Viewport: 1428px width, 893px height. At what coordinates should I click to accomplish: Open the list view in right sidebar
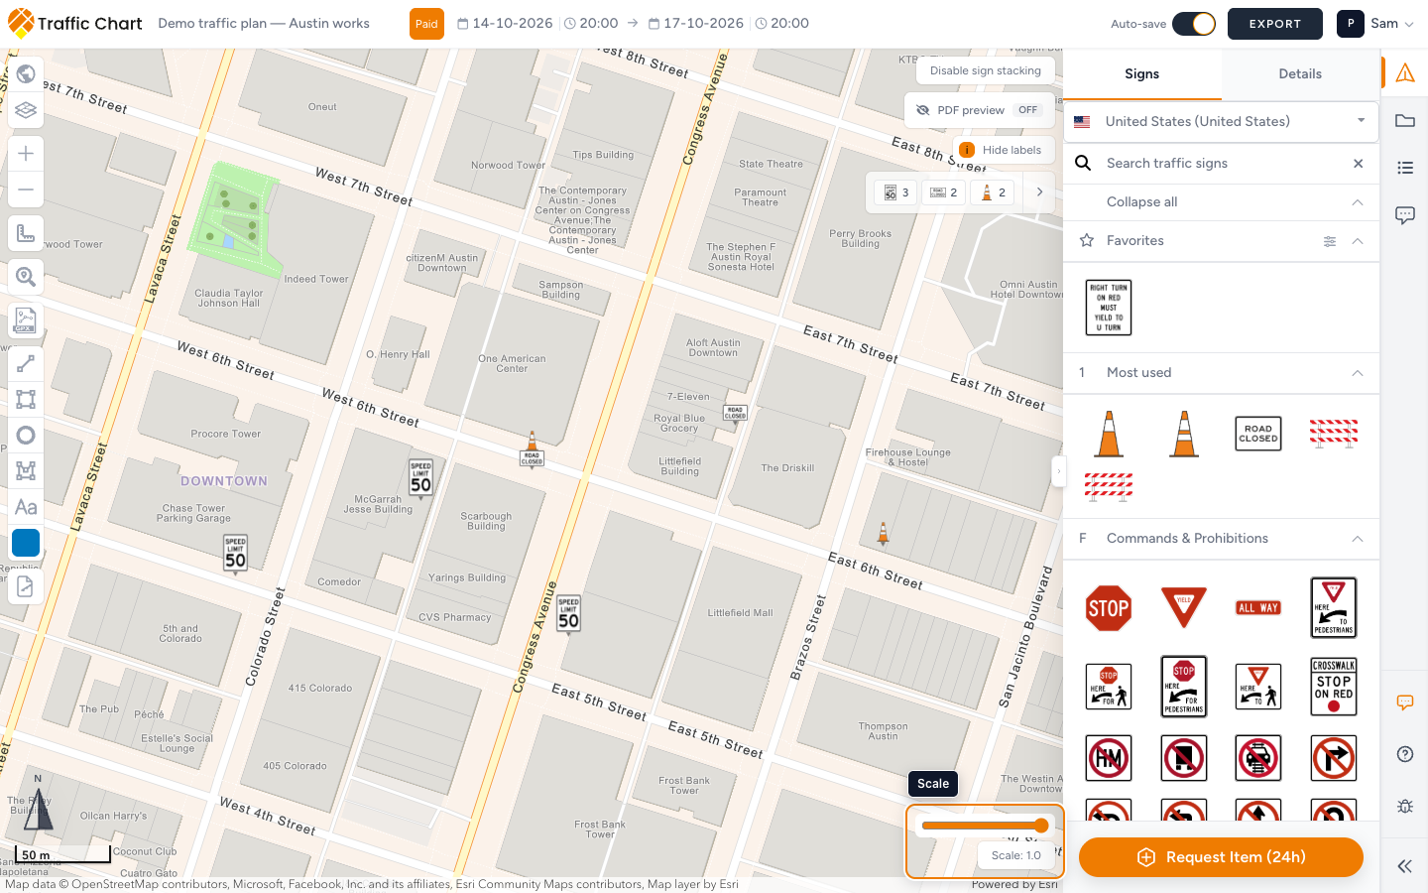pos(1405,168)
